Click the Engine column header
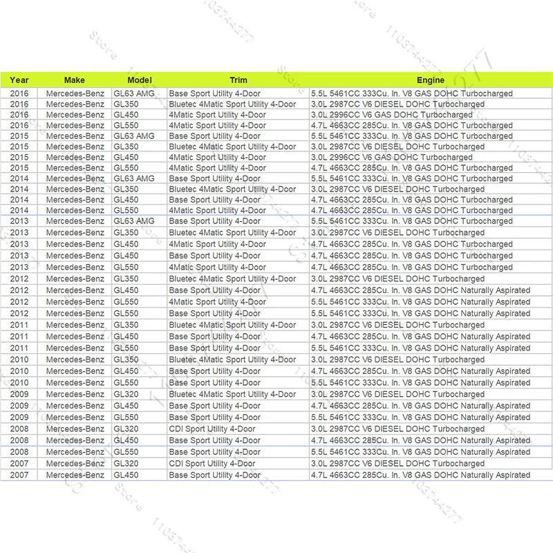The image size is (553, 553). 430,80
